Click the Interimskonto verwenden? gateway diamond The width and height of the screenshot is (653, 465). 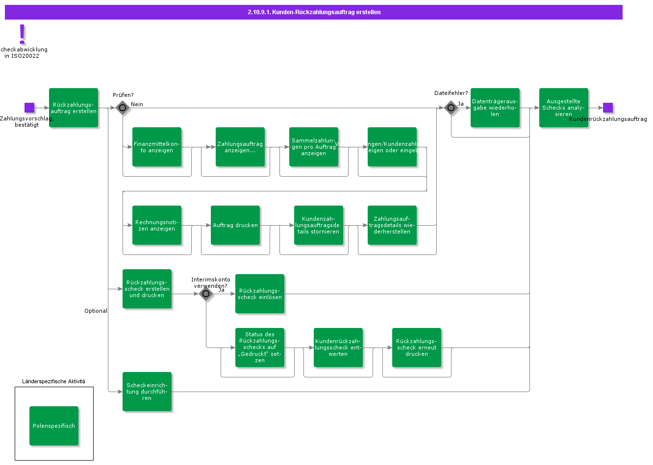206,294
